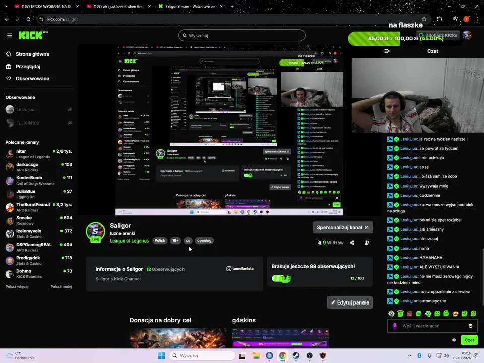This screenshot has height=363, width=484.
Task: Insert the first headphones emote in the row
Action: tap(391, 314)
